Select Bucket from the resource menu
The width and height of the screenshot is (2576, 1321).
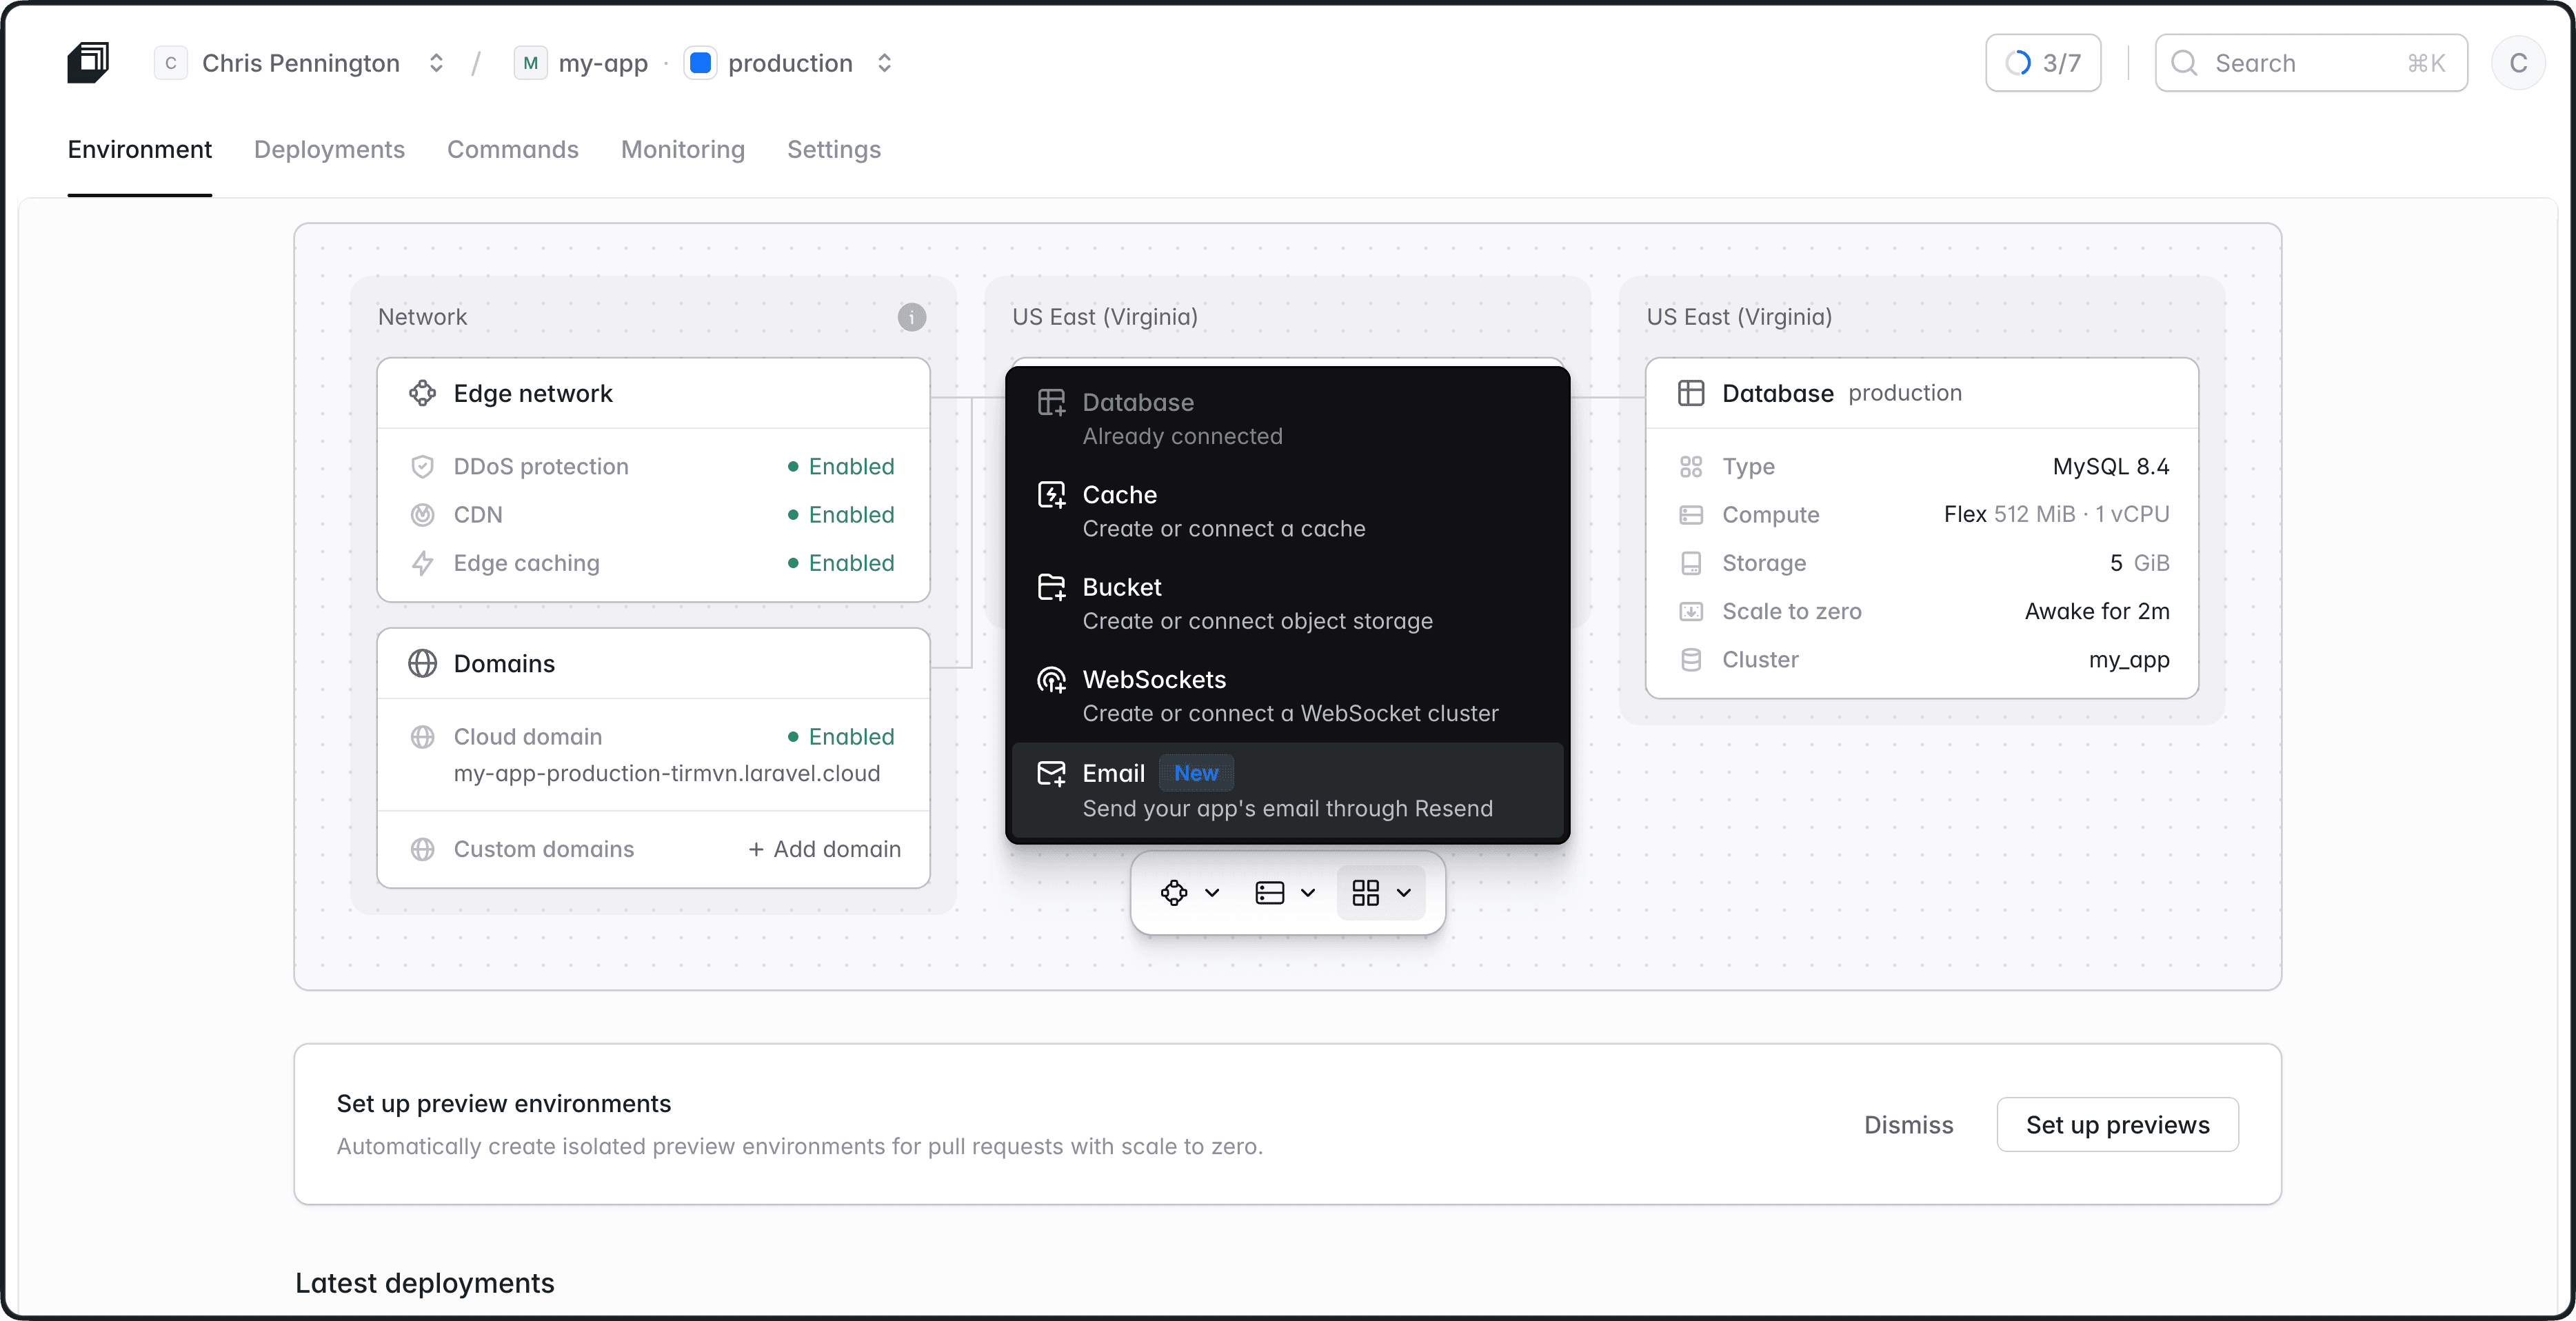click(x=1287, y=603)
